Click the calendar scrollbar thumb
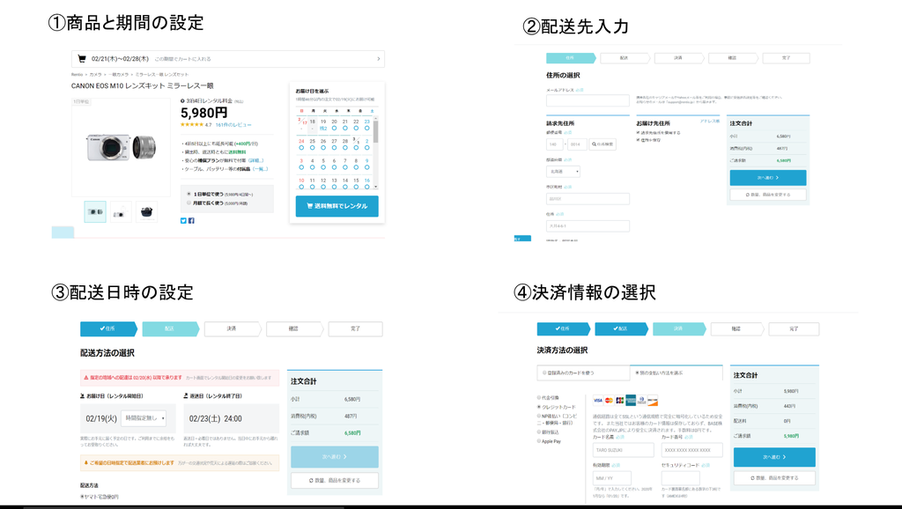This screenshot has width=902, height=509. point(375,132)
